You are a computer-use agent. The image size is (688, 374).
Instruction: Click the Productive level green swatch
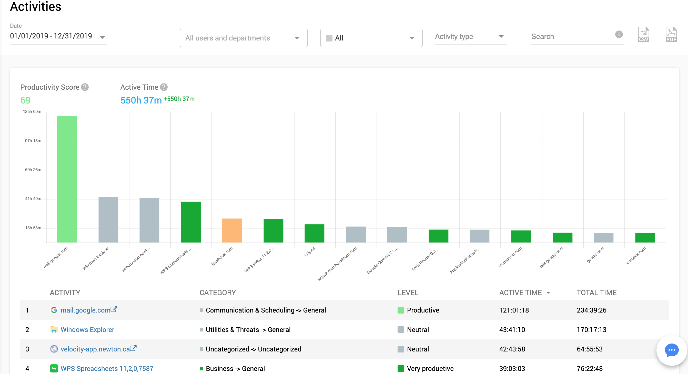pyautogui.click(x=401, y=310)
